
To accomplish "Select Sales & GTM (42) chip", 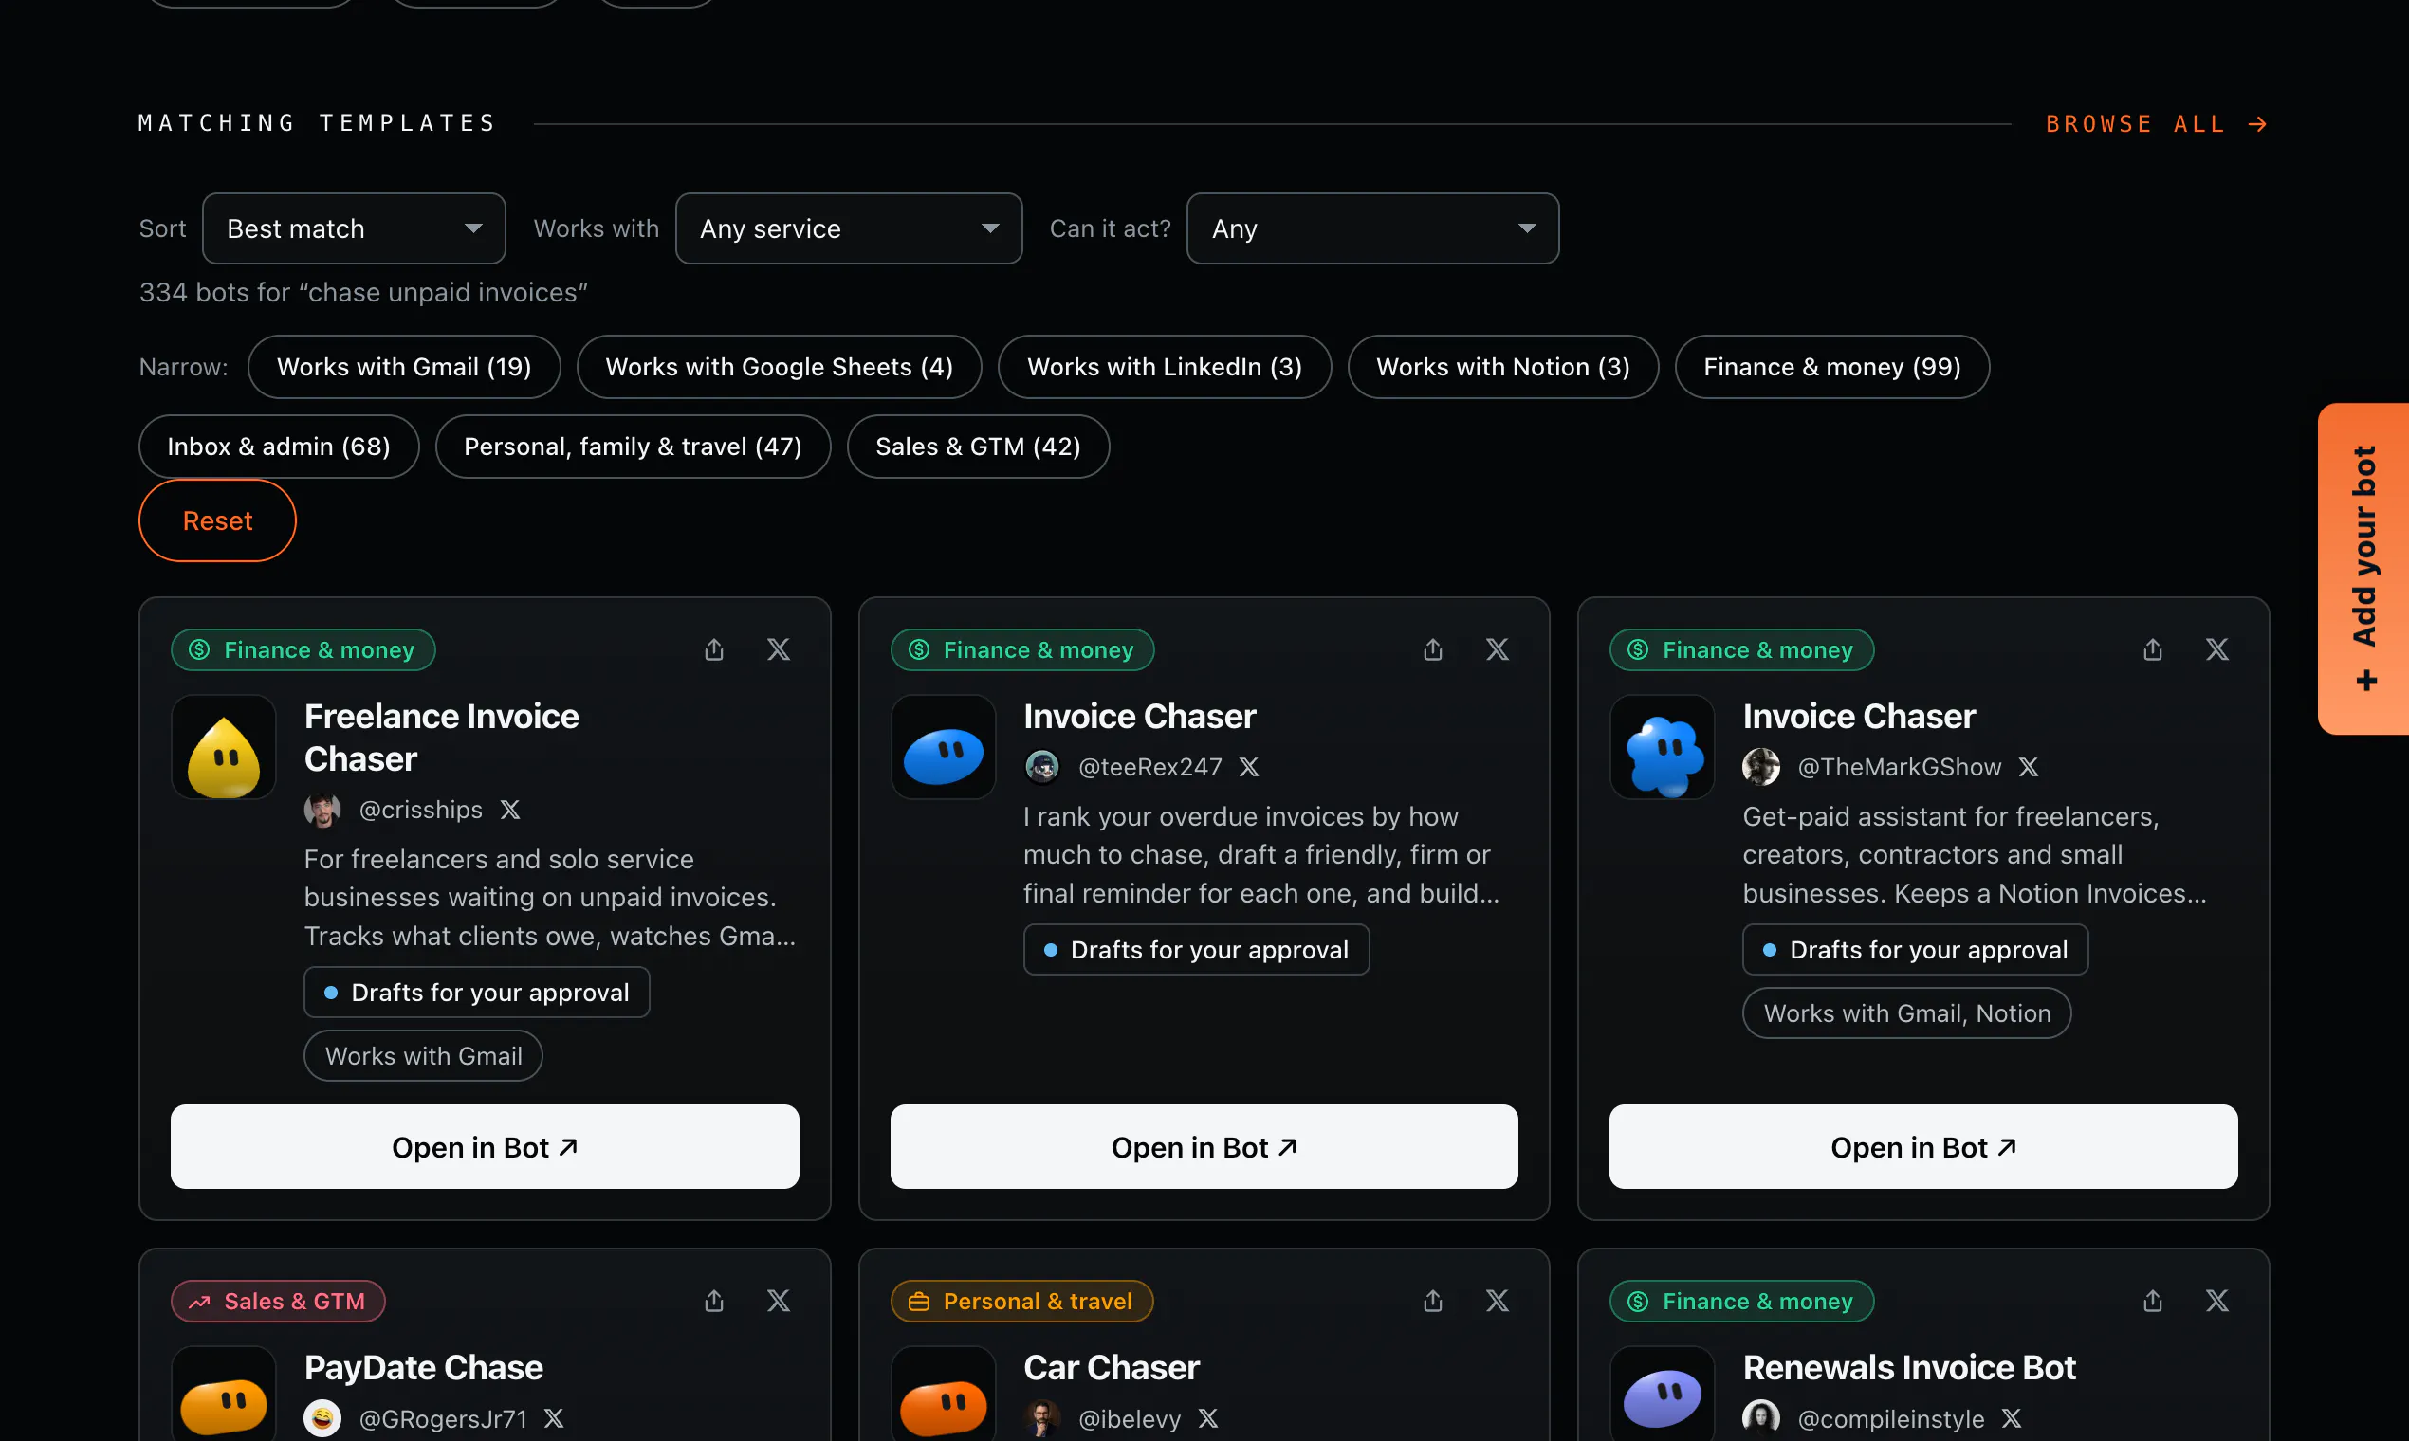I will (x=978, y=447).
